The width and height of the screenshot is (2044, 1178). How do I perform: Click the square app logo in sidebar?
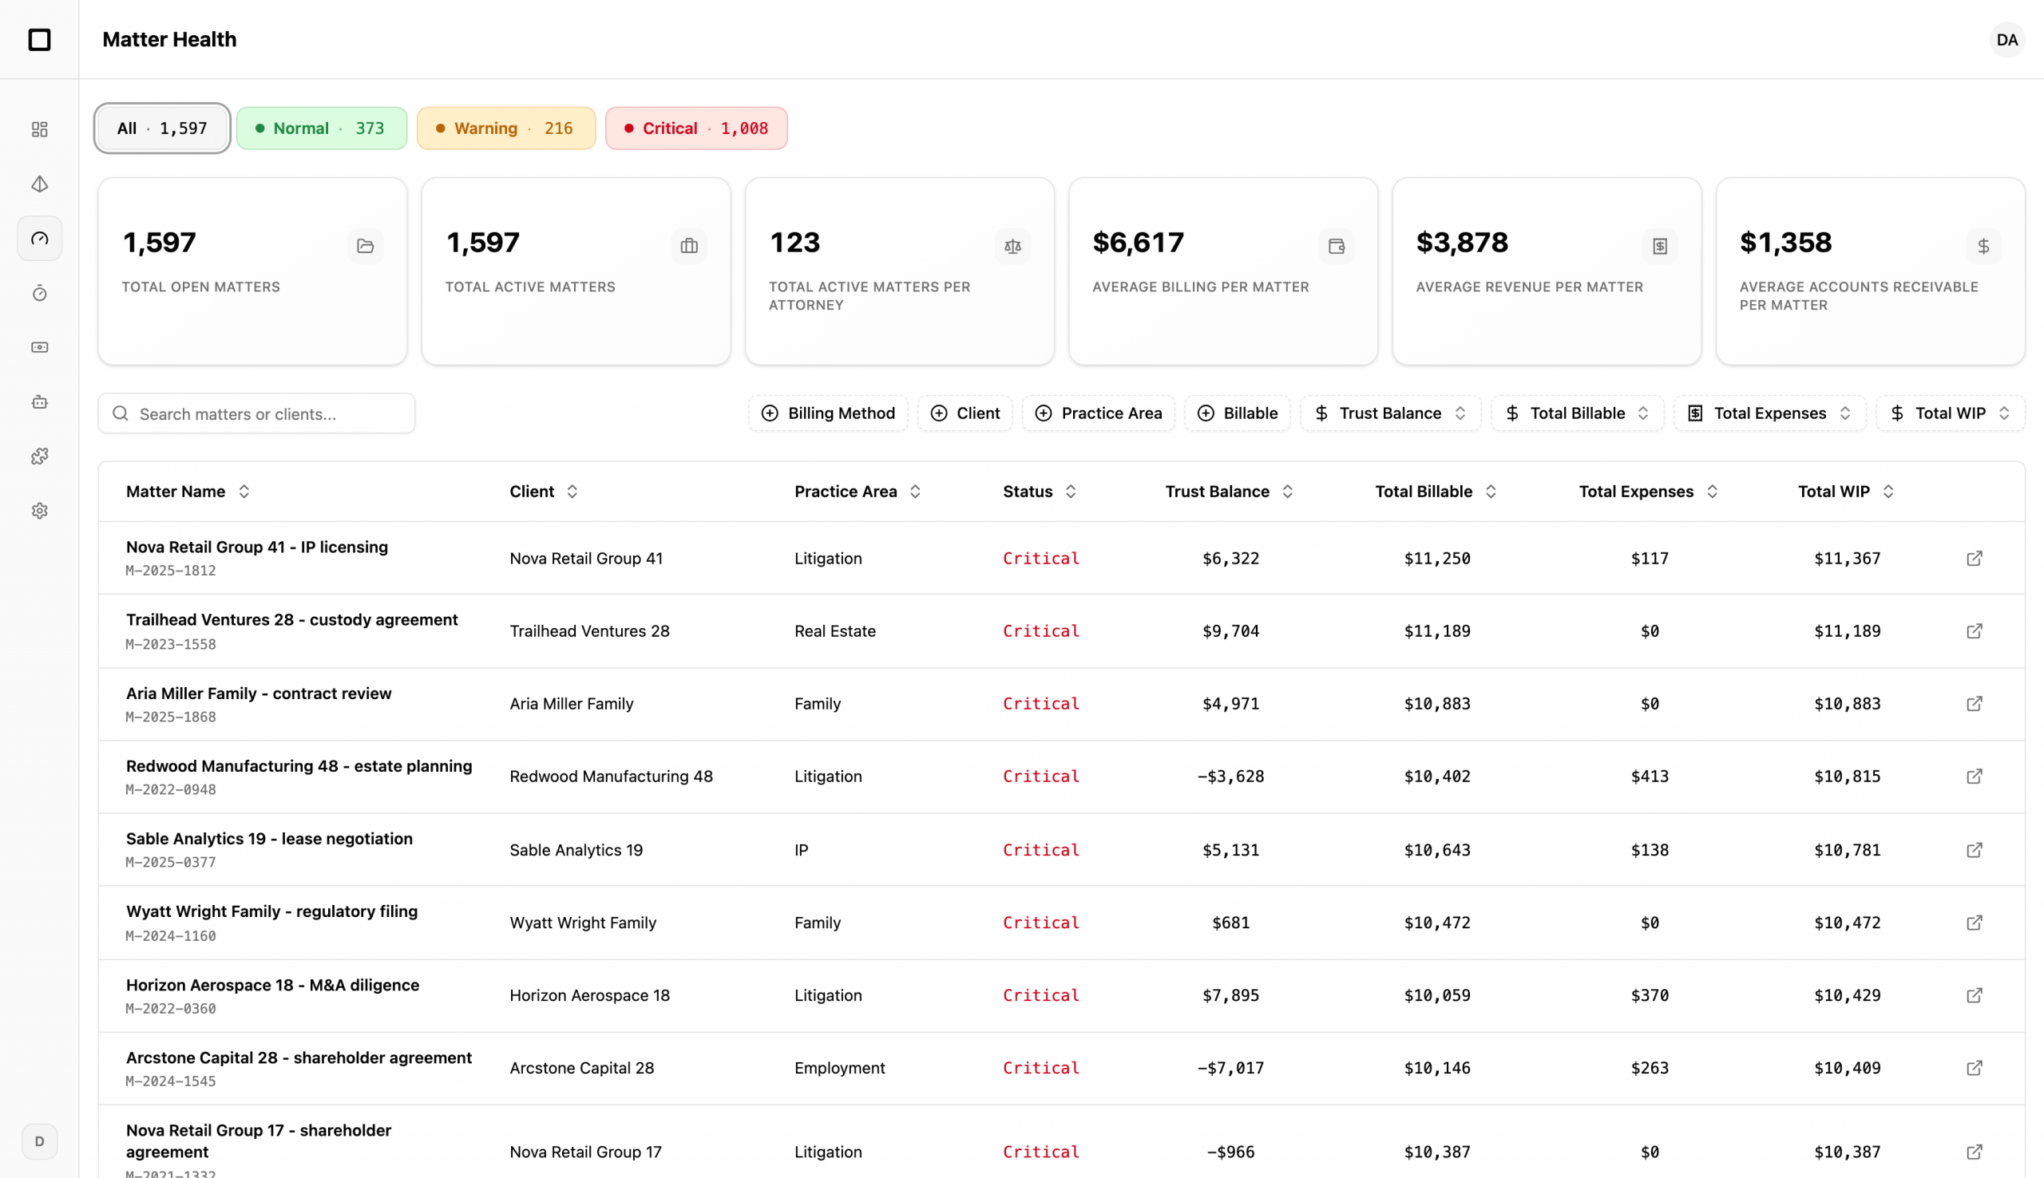[x=39, y=39]
